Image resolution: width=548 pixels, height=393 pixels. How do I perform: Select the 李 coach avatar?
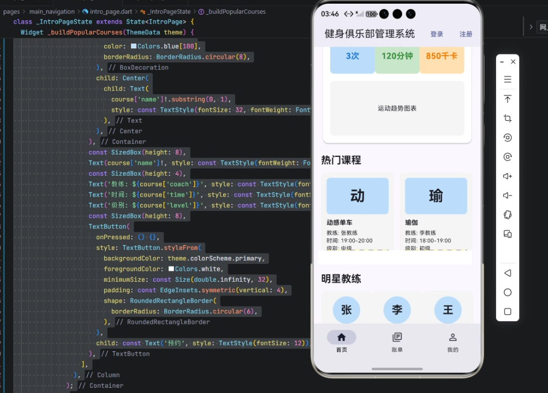click(397, 310)
